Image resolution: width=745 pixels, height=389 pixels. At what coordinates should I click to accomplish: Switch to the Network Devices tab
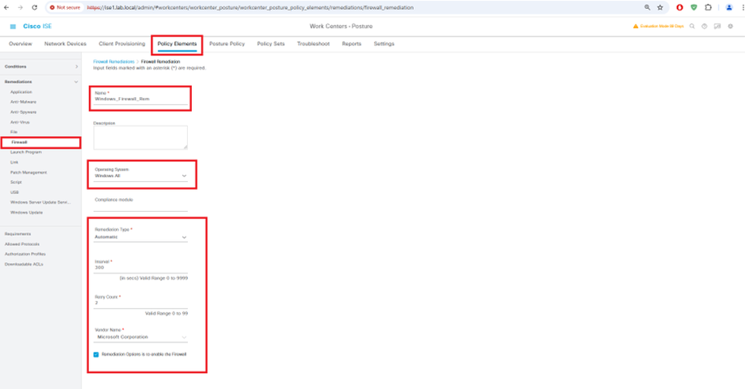click(66, 44)
